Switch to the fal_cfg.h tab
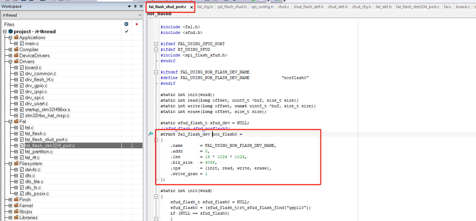The width and height of the screenshot is (476, 221). [205, 7]
